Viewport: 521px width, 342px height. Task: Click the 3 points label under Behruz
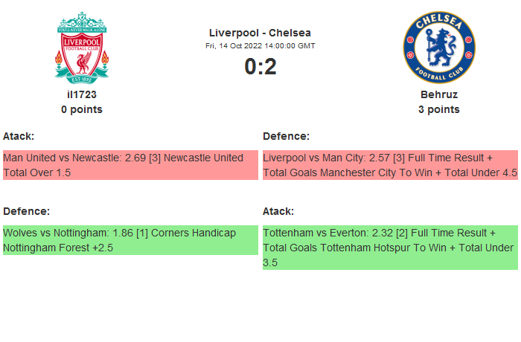pos(438,109)
